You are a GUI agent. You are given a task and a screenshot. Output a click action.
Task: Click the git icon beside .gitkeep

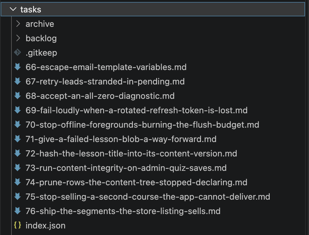coord(18,52)
